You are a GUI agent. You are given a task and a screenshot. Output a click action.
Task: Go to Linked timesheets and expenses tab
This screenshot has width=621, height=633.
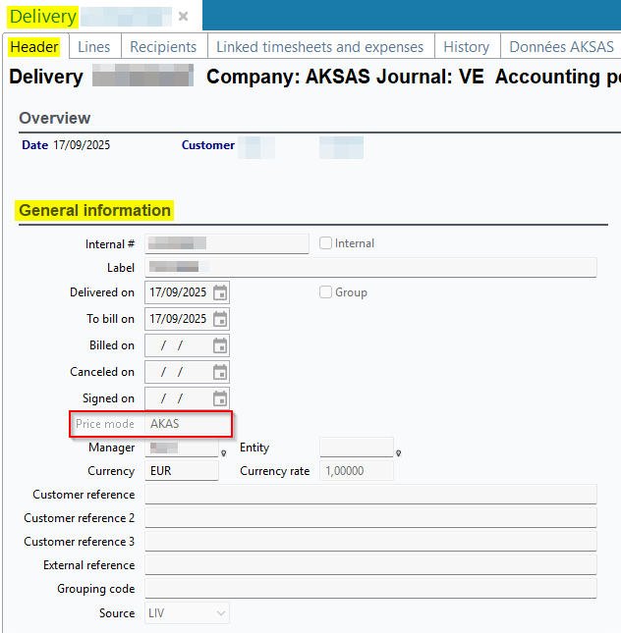[319, 47]
